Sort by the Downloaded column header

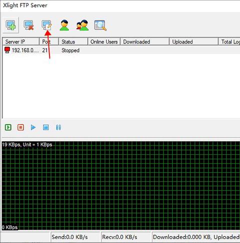(144, 41)
